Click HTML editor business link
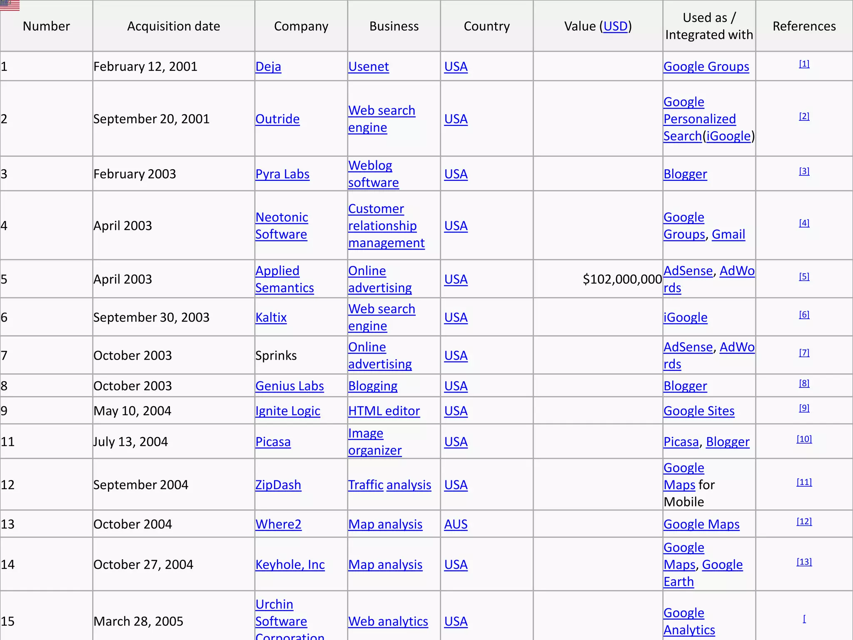 click(x=384, y=411)
